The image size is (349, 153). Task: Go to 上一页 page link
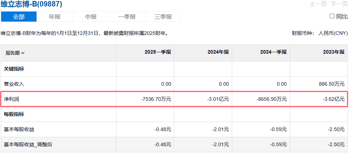pos(318,4)
